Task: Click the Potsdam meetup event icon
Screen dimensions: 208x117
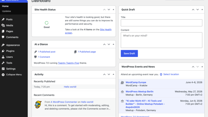Action: point(122,101)
